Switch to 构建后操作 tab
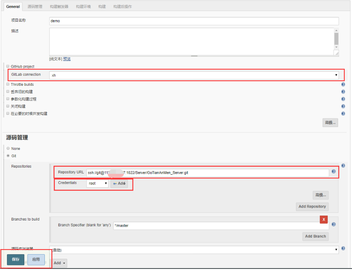Viewport: 352px width, 270px height. point(122,7)
